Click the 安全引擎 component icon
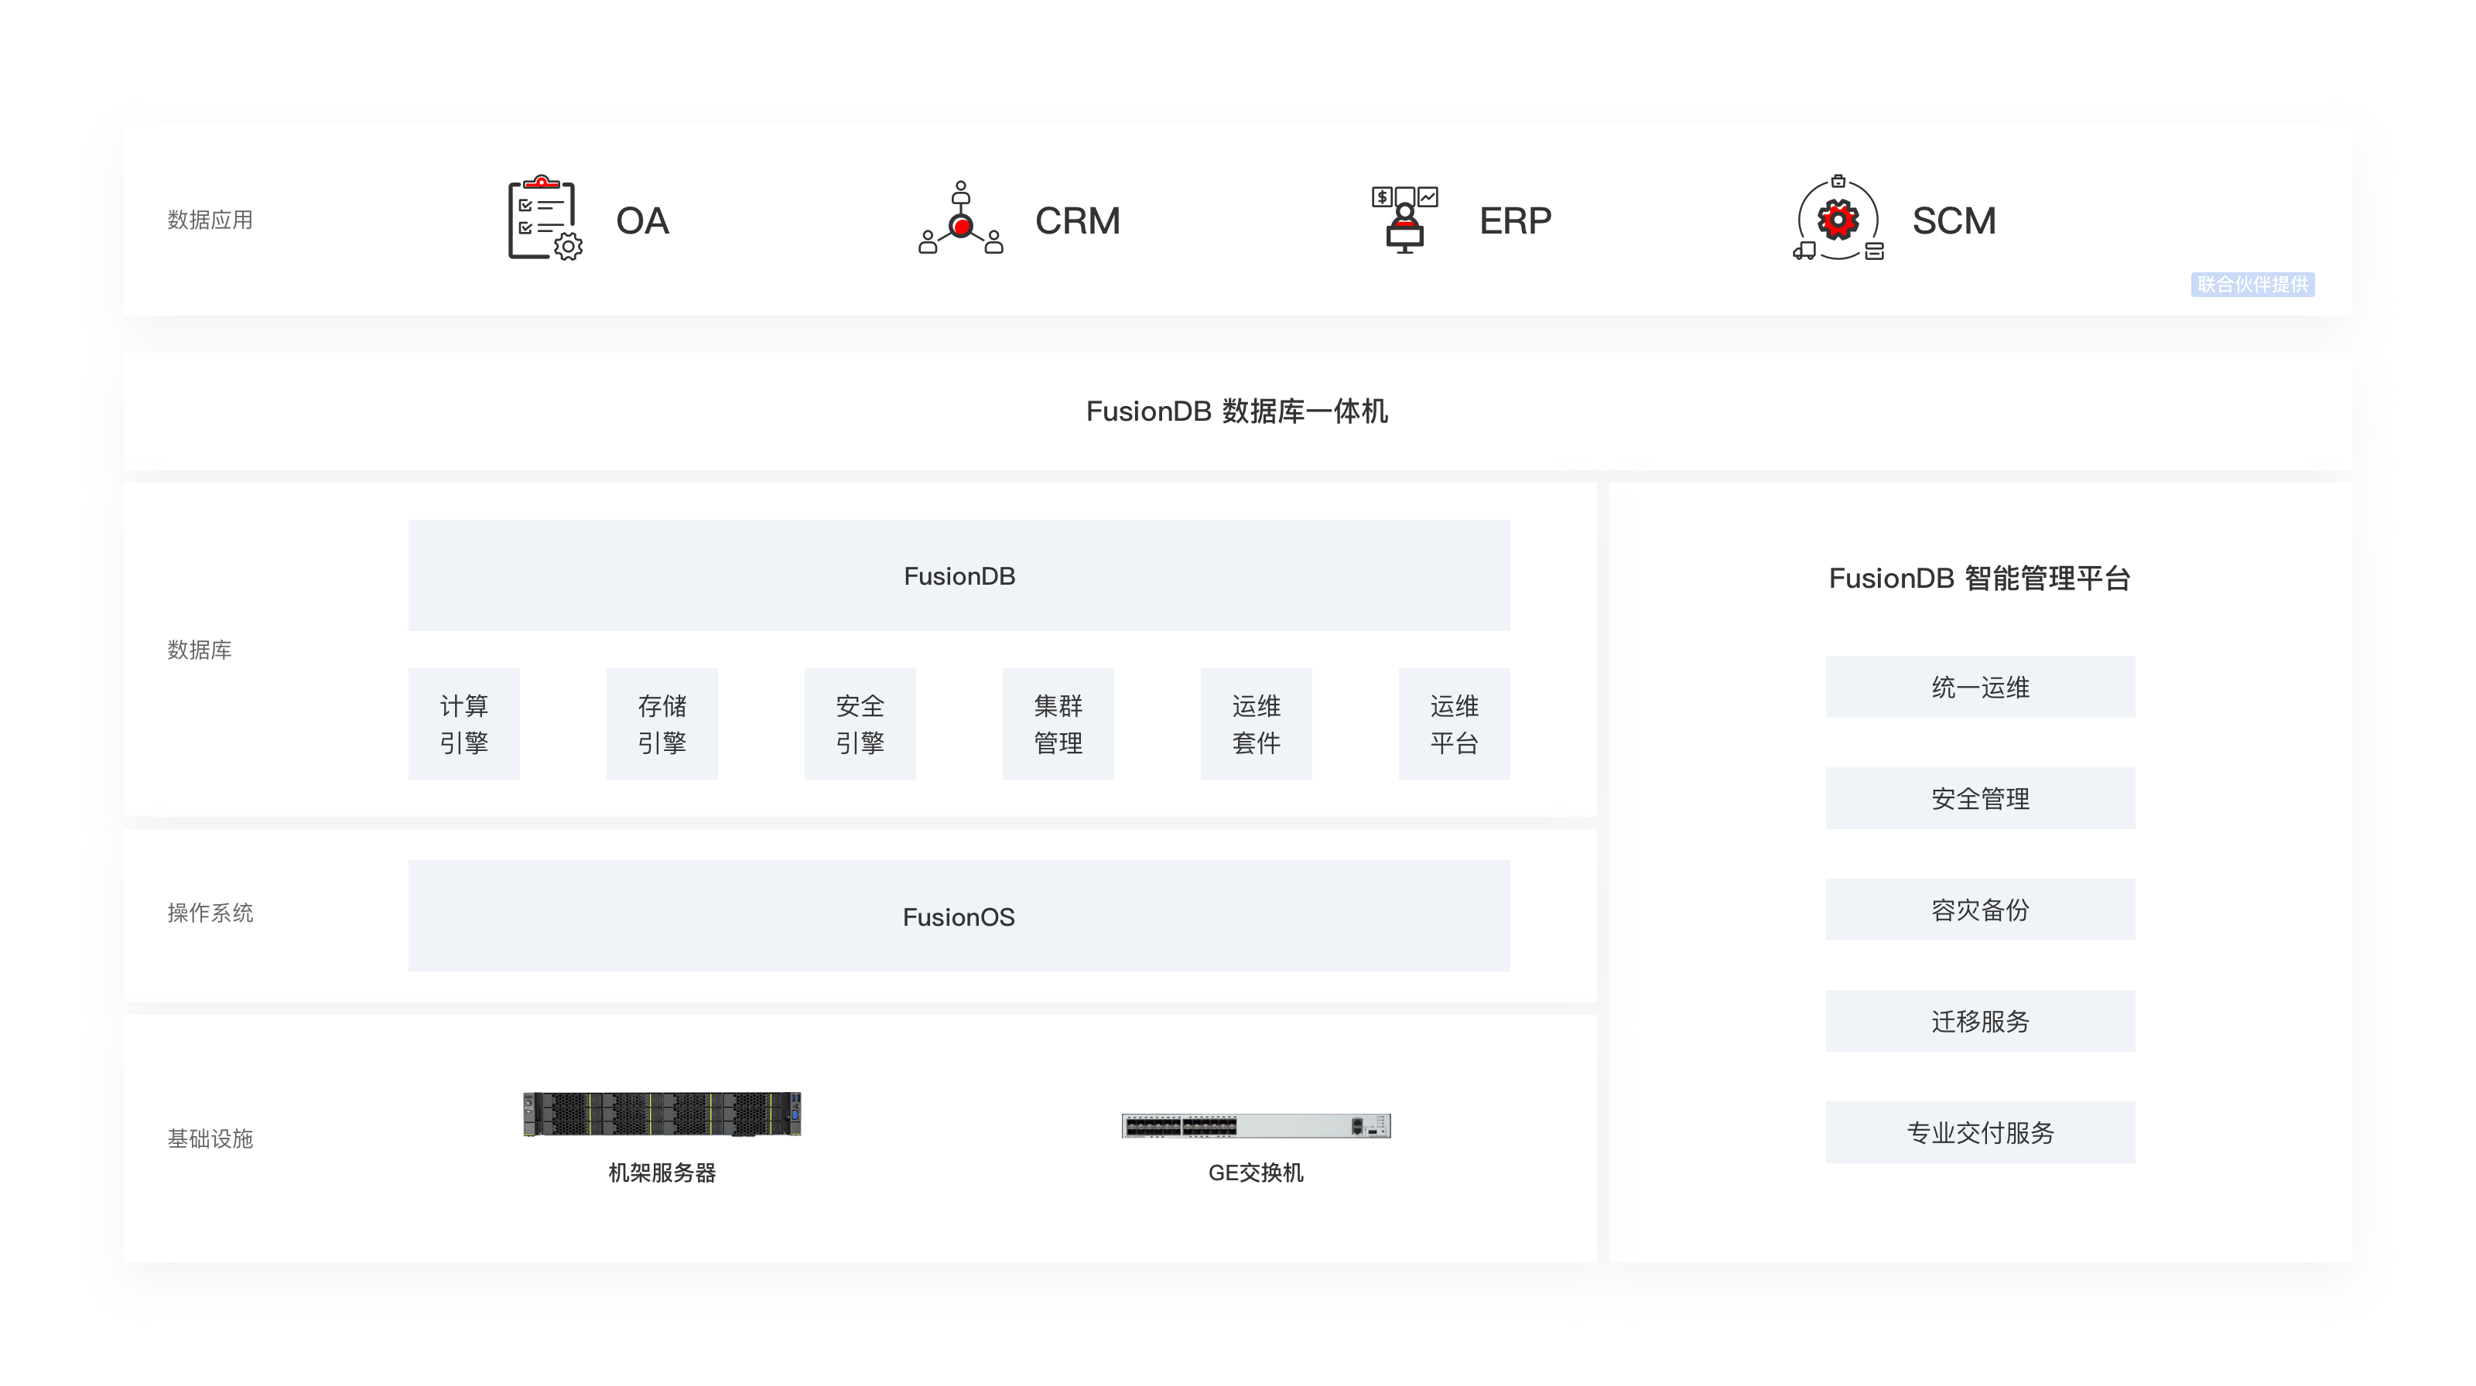 [x=860, y=721]
